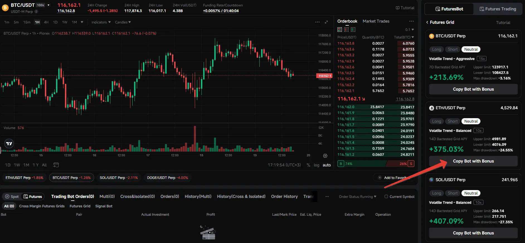The image size is (525, 243).
Task: Open the Order History tab
Action: point(284,196)
